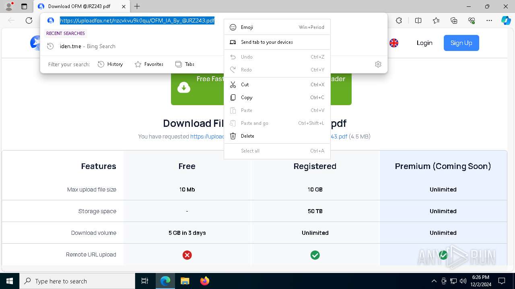Click the Sign Up button
Viewport: 515px width, 289px height.
[461, 43]
